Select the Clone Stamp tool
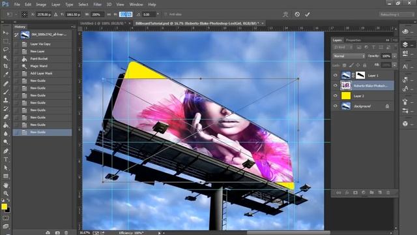The width and height of the screenshot is (417, 235). tap(6, 100)
